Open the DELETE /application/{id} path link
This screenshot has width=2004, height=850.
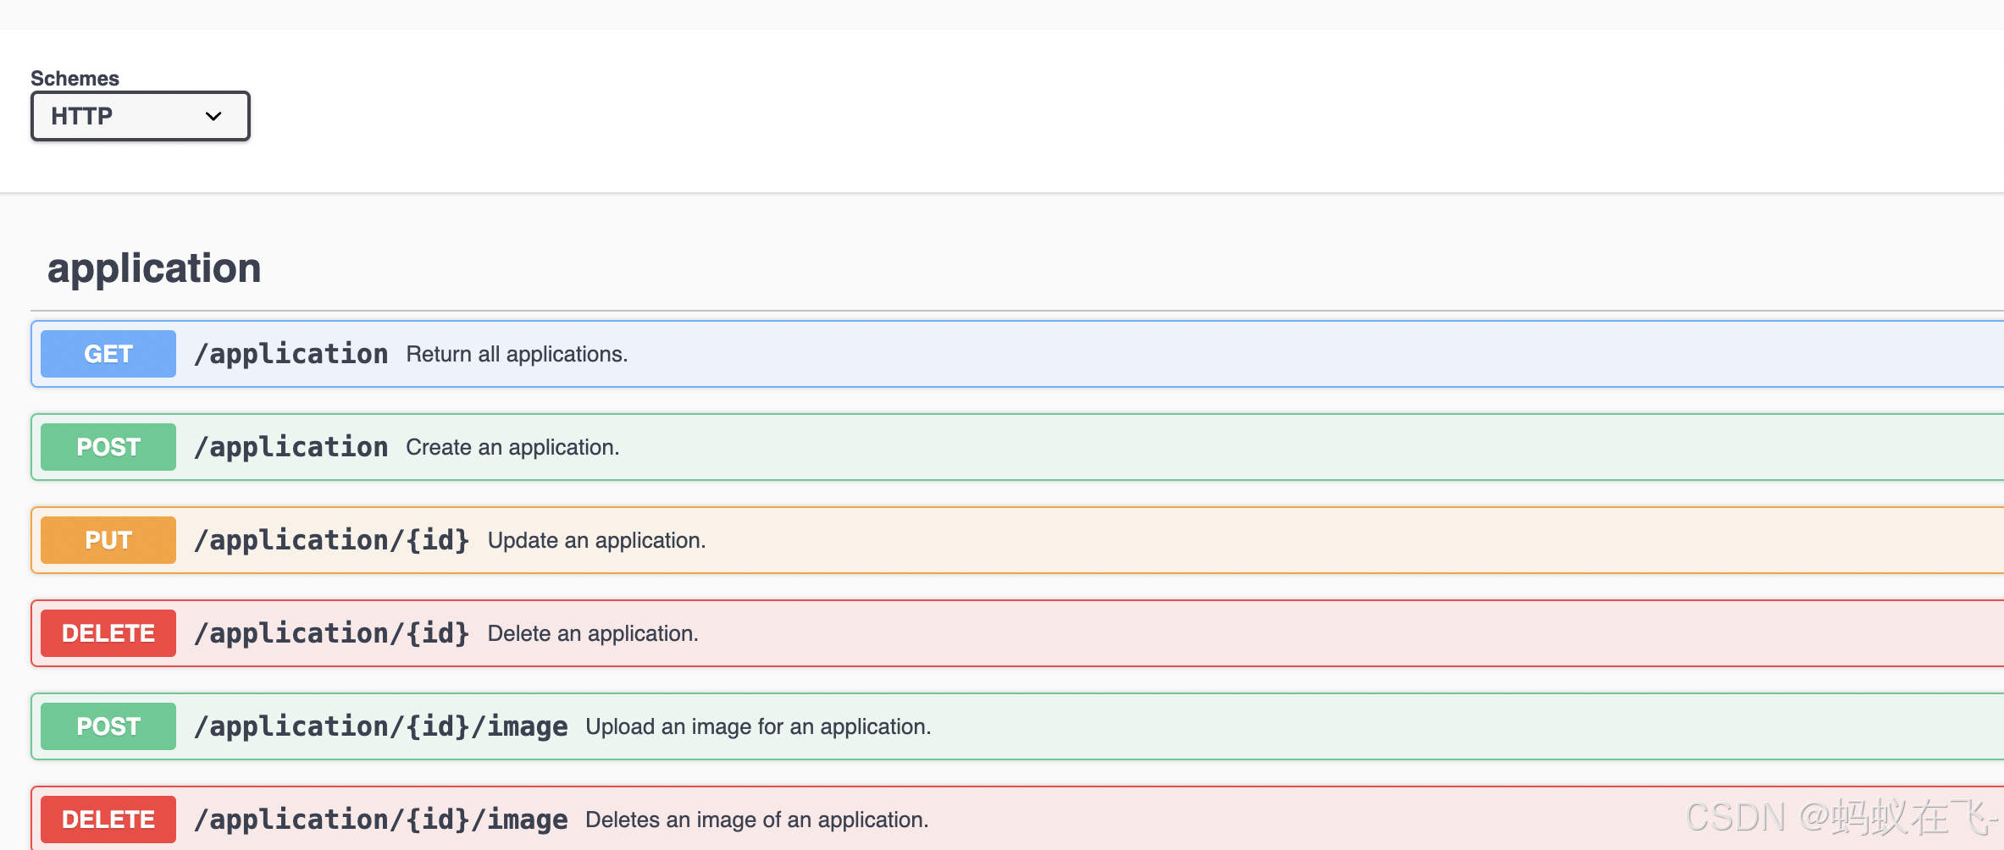[x=331, y=633]
